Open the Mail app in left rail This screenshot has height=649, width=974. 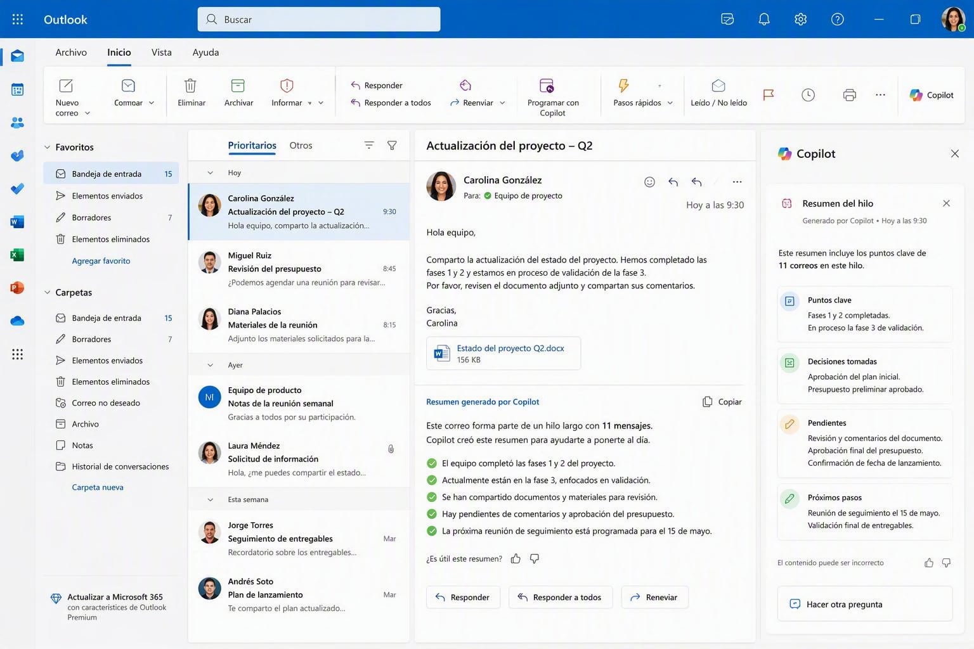[17, 56]
